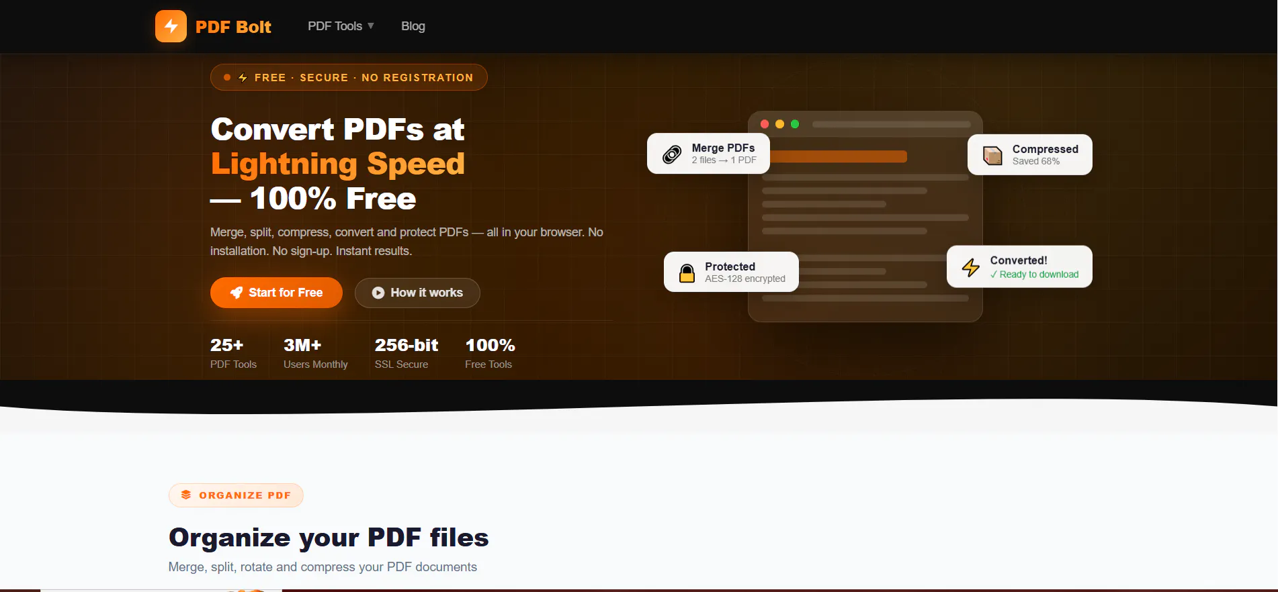Click "Merge, split, rotate and compress" subtitle

coord(323,567)
